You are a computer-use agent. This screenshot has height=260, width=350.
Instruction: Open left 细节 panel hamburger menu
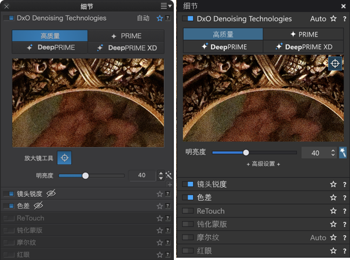click(x=166, y=6)
